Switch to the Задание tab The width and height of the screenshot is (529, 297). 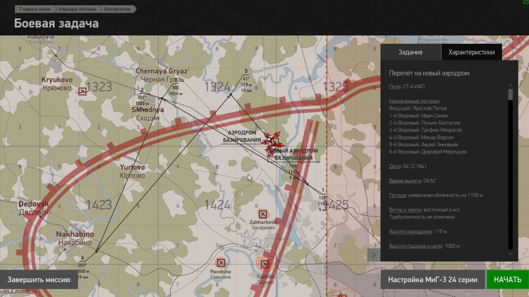pos(411,52)
